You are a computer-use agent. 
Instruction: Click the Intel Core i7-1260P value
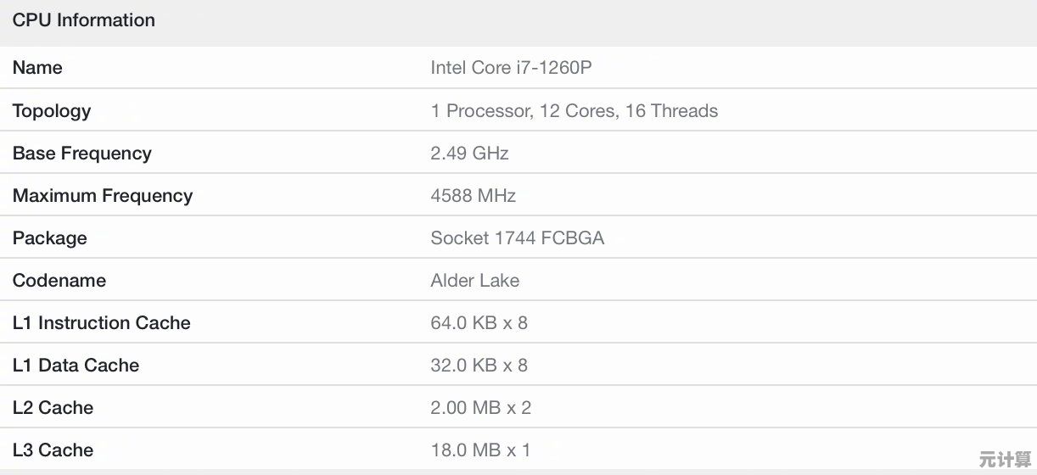click(x=511, y=68)
